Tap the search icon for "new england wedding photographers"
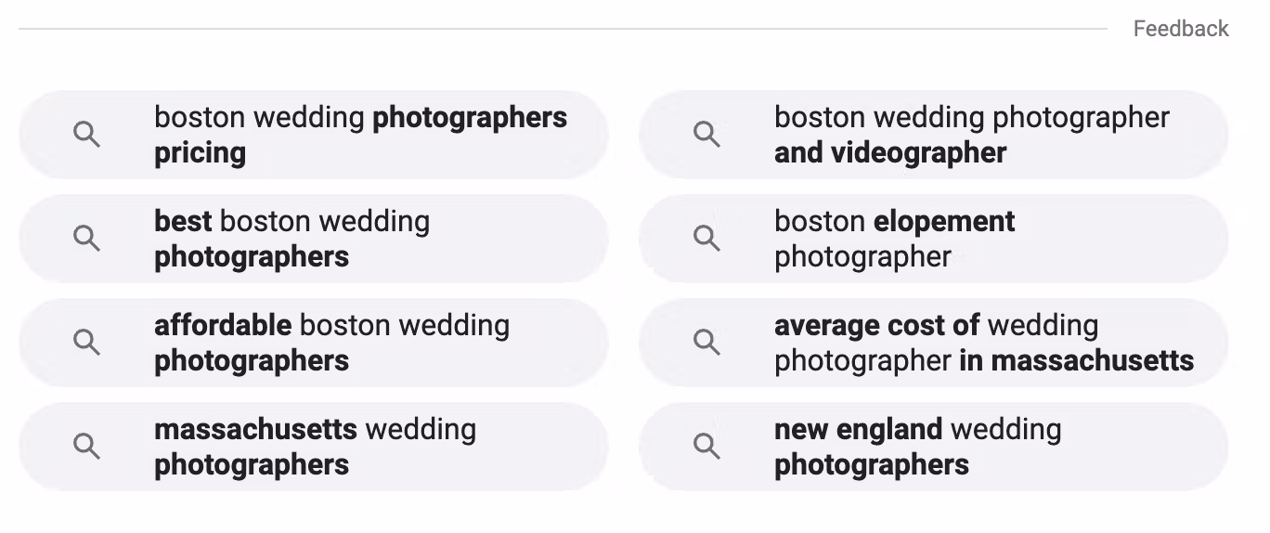This screenshot has width=1270, height=533. pyautogui.click(x=707, y=447)
